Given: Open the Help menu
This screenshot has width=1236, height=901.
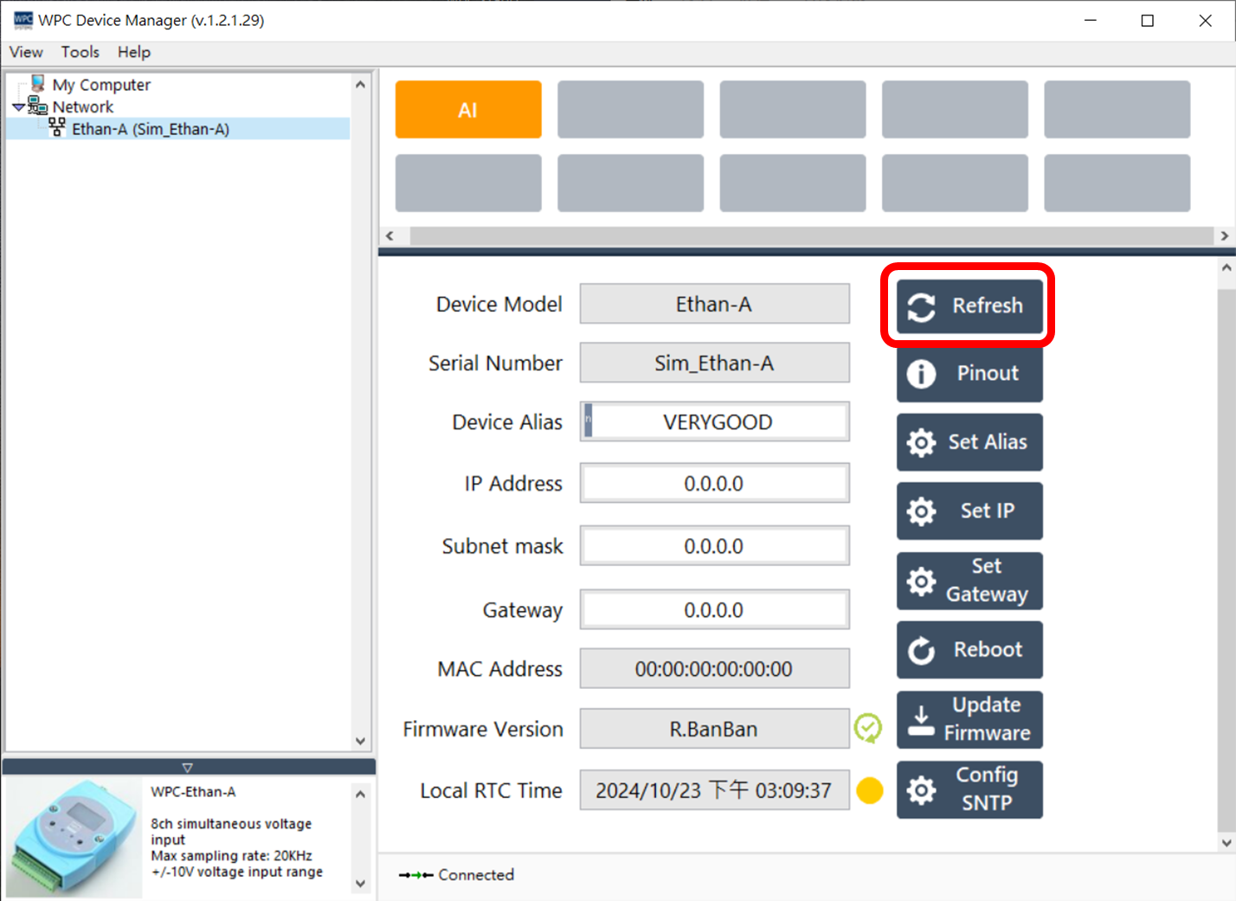Looking at the screenshot, I should (x=134, y=52).
